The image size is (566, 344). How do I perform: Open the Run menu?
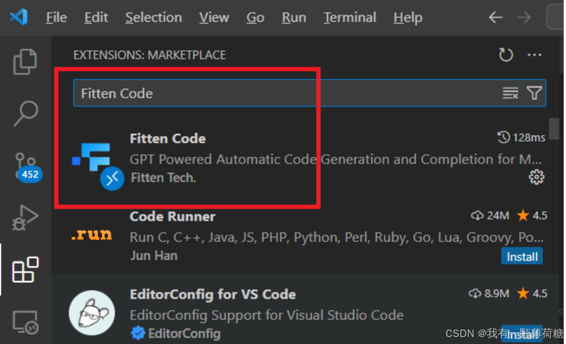pyautogui.click(x=294, y=17)
